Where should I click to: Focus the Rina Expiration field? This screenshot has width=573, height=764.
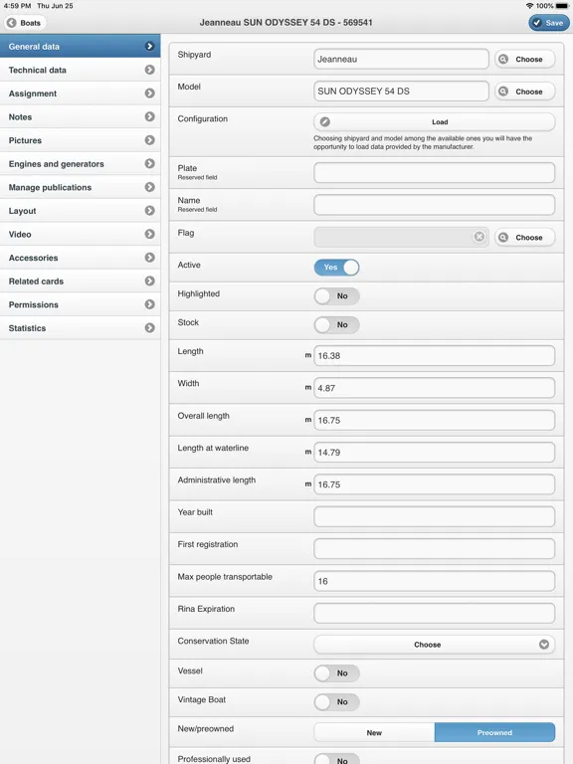coord(434,613)
